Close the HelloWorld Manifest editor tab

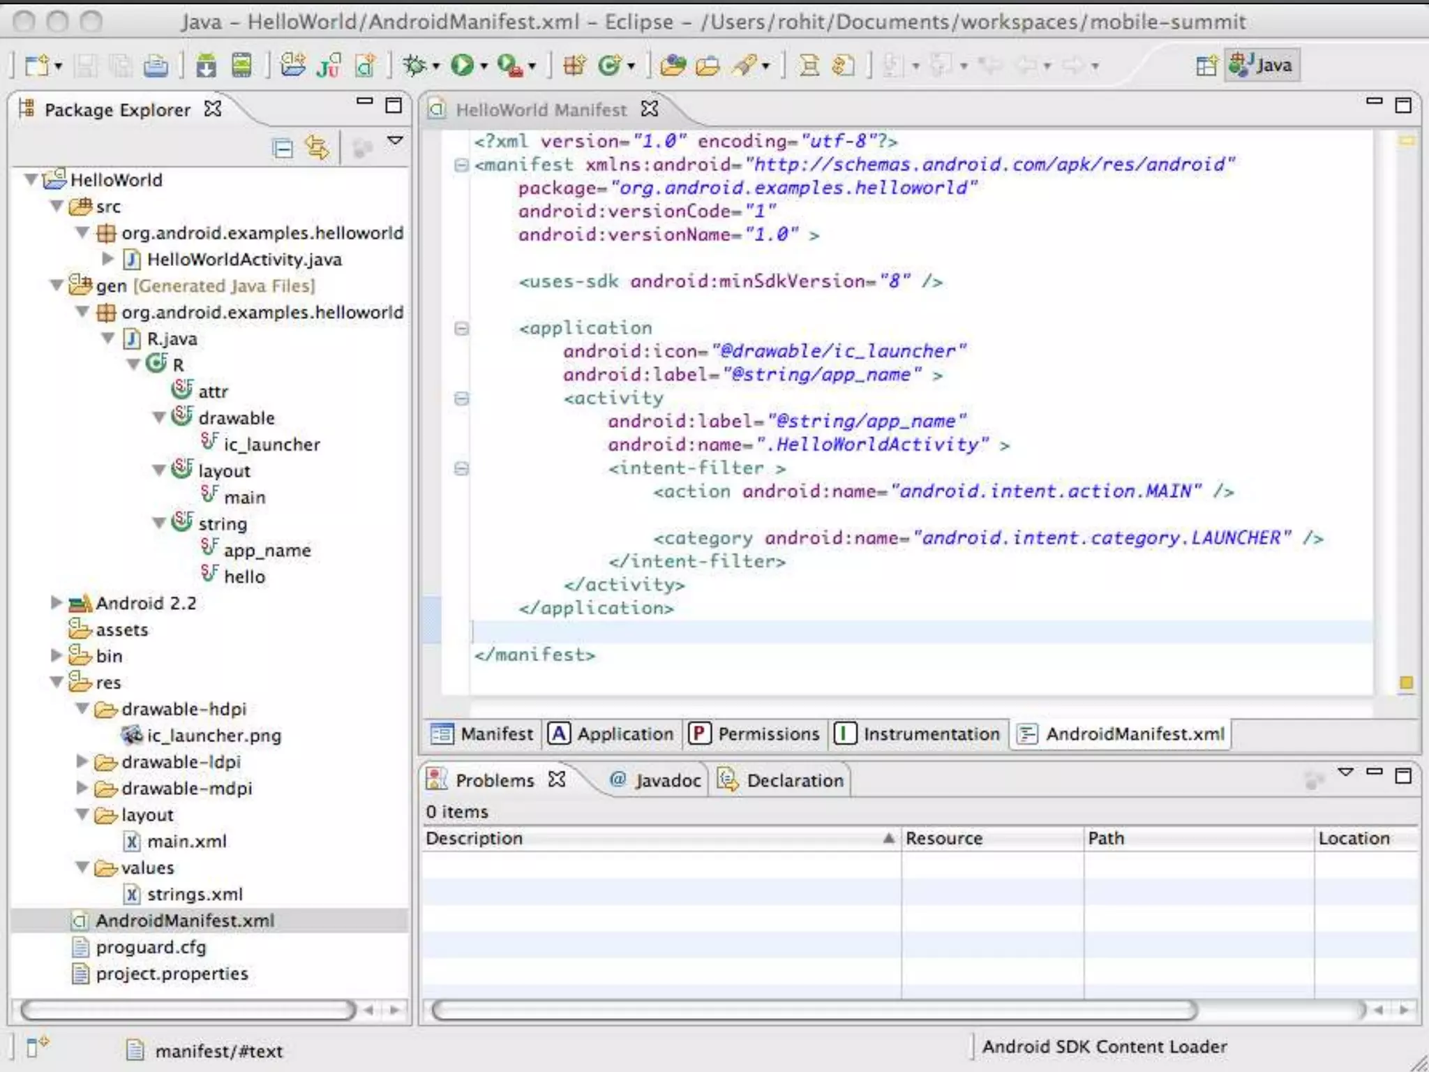(x=650, y=109)
